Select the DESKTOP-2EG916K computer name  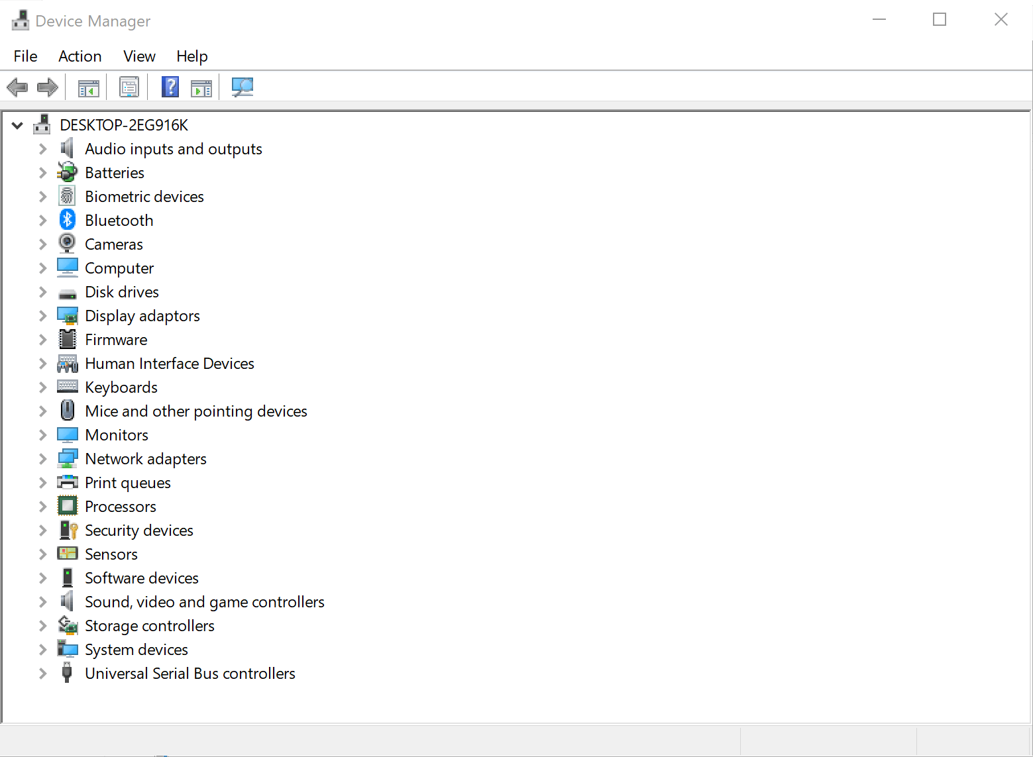tap(124, 125)
